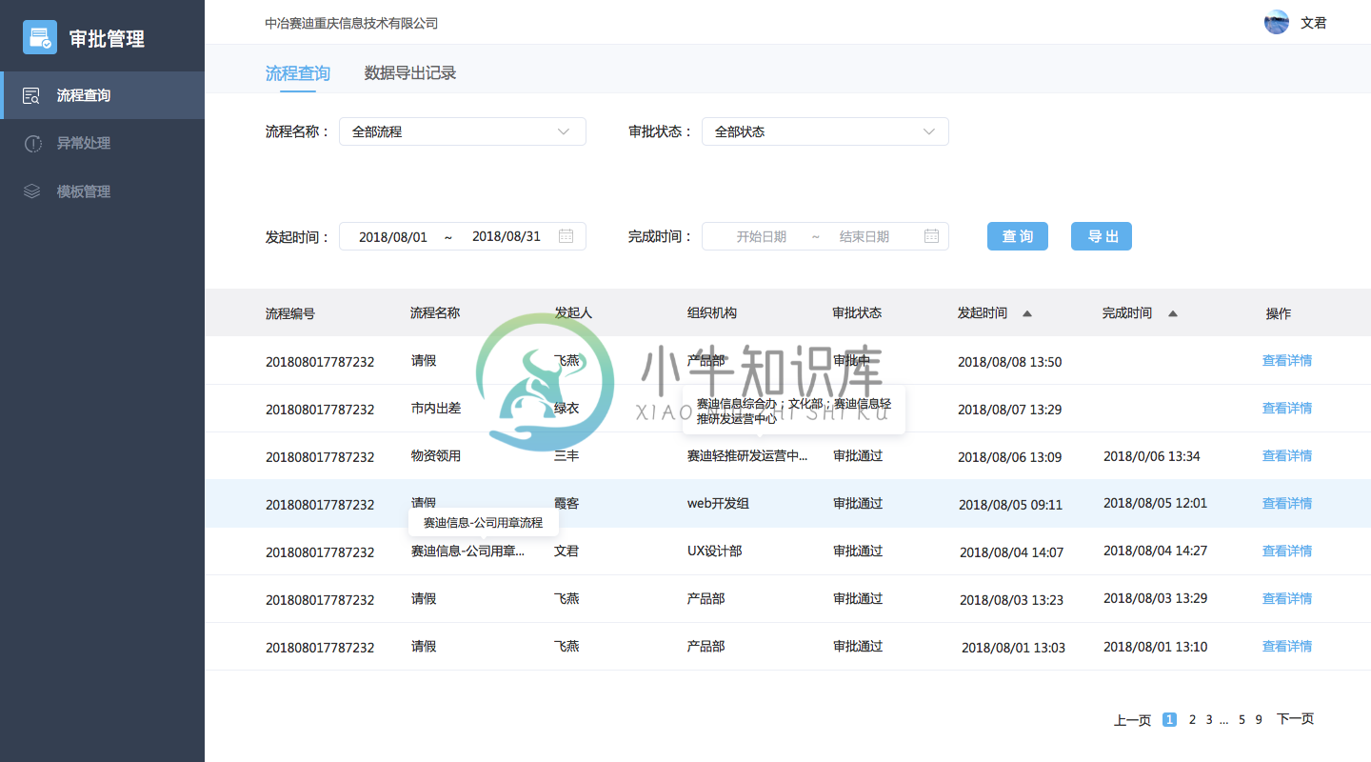Click the 完成时间 结束日期 field
Screen dimensions: 1371x762
coord(864,237)
